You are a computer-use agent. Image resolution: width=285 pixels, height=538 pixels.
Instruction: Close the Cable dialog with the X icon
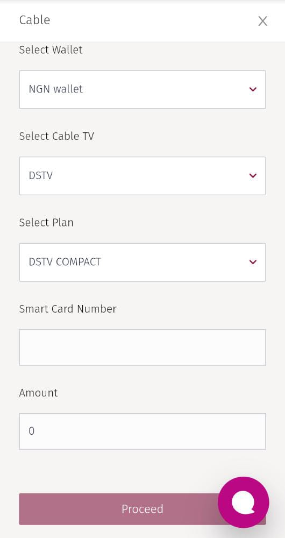(x=263, y=22)
